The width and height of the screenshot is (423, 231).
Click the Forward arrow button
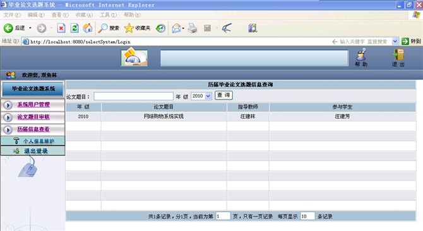(42, 28)
